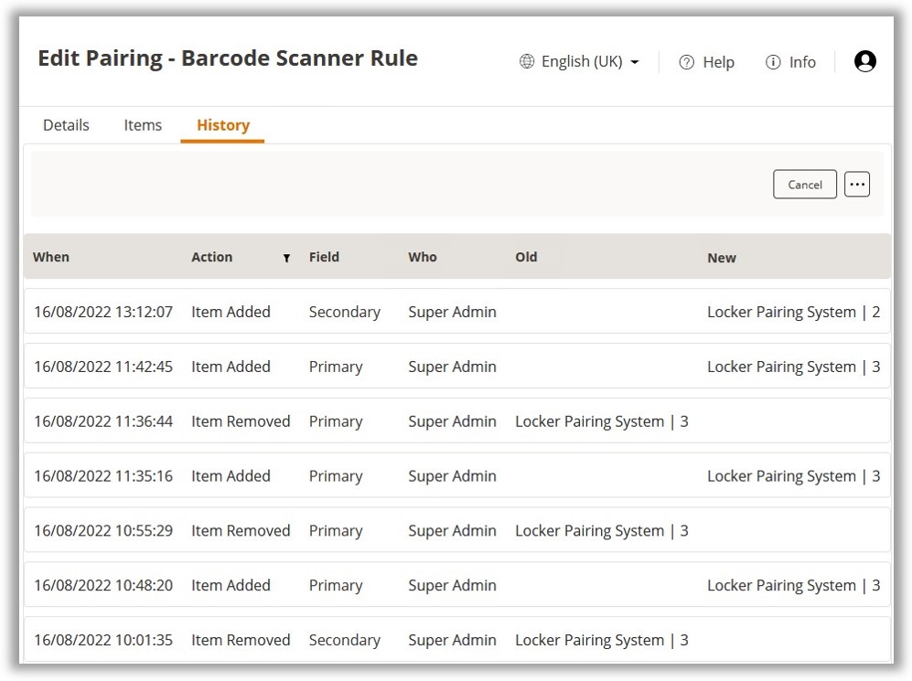Click the globe language icon
The image size is (912, 681).
pos(526,62)
